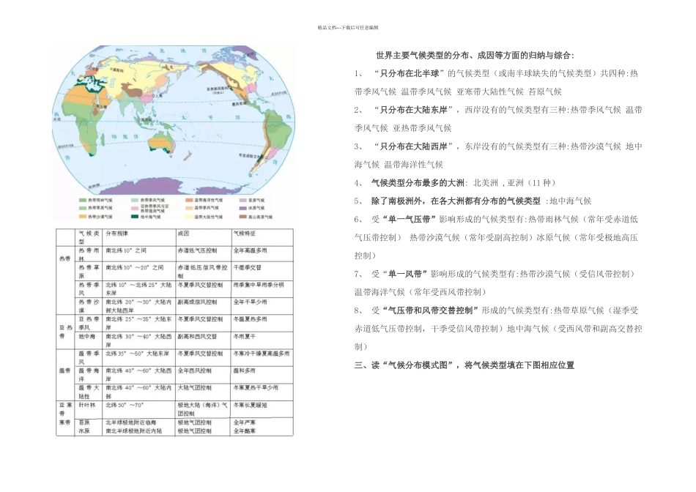Screen dimensions: 696x492
Task: Click the text 北美洲 ,亚洲（11 种）
Action: pos(514,183)
